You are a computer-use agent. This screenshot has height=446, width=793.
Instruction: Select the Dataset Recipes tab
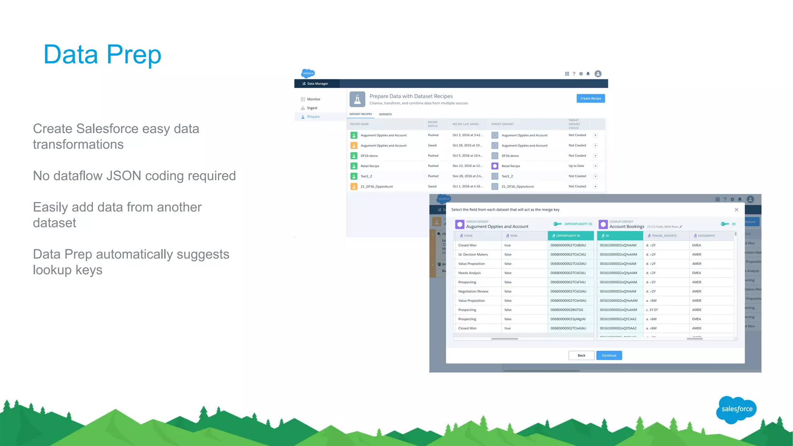[360, 114]
